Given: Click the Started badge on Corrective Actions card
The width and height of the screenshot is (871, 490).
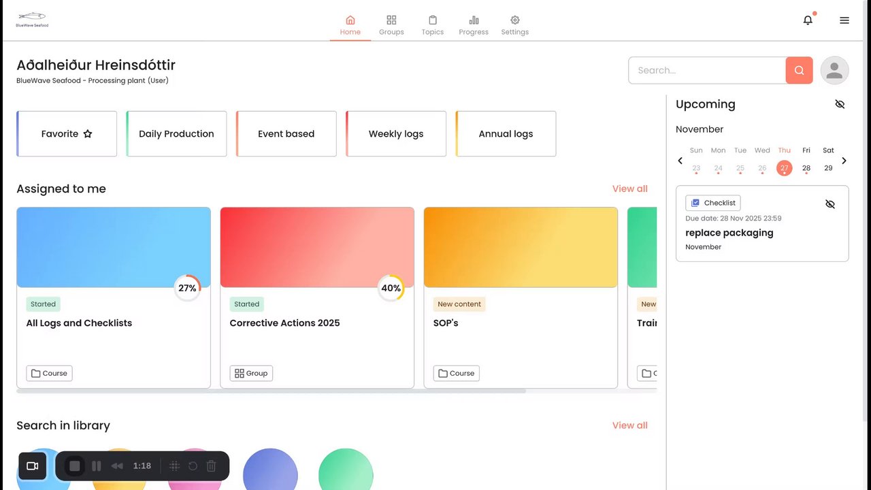Looking at the screenshot, I should pos(246,304).
